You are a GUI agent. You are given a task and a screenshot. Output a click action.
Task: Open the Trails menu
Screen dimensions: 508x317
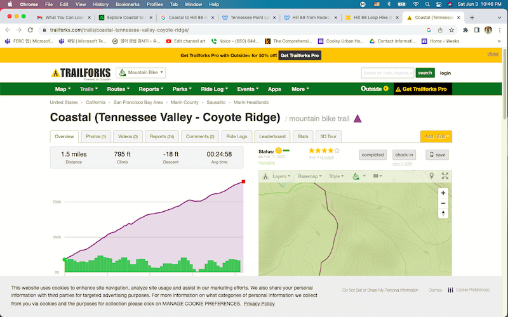[89, 89]
